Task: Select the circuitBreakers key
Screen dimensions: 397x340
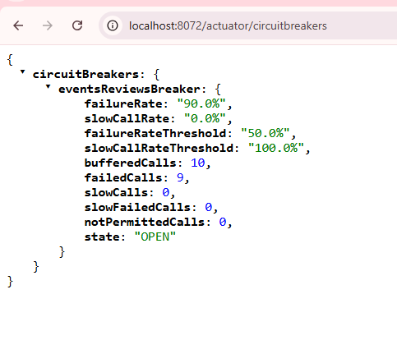Action: pos(85,75)
